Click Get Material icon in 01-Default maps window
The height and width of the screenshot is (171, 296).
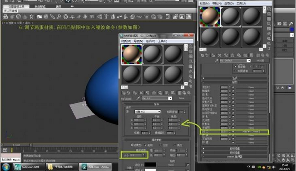[202, 55]
